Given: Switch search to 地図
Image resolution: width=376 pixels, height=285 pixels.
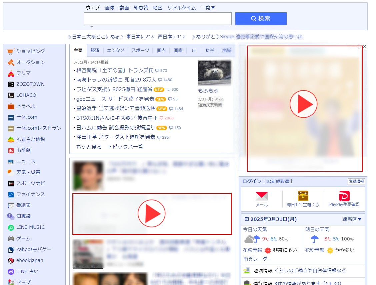Looking at the screenshot, I should click(158, 8).
